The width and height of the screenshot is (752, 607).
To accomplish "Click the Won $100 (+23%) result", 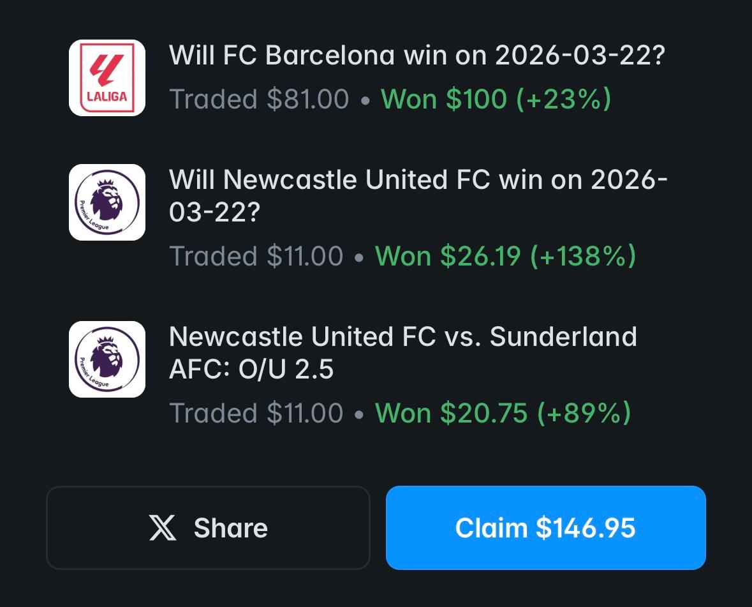I will [496, 99].
